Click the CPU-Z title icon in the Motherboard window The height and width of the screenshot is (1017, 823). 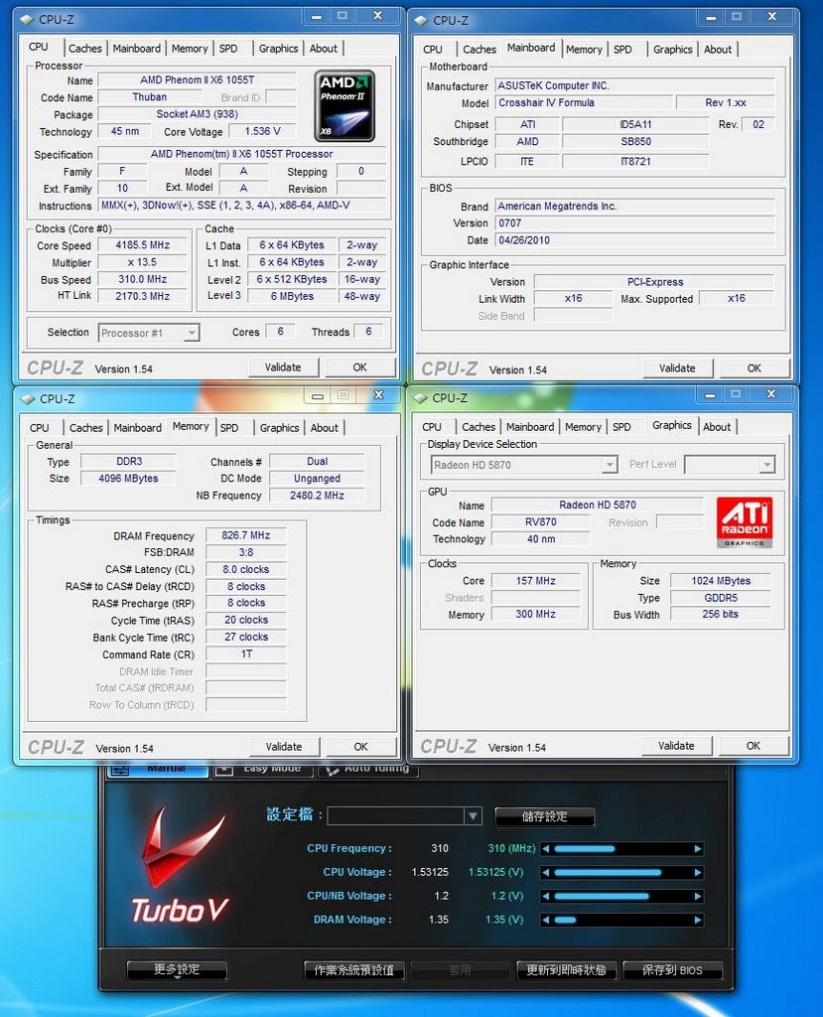(x=421, y=20)
